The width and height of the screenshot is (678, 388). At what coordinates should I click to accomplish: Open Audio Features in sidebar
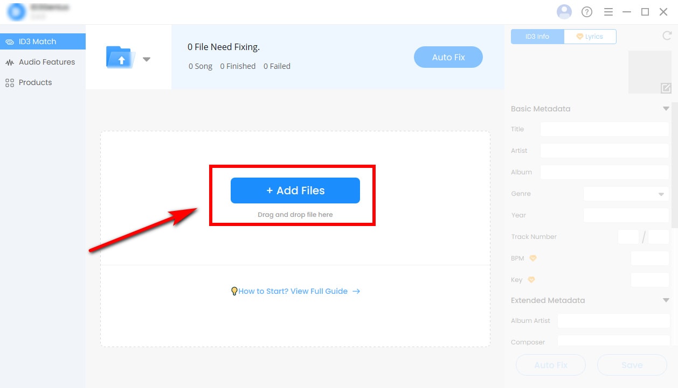tap(43, 62)
